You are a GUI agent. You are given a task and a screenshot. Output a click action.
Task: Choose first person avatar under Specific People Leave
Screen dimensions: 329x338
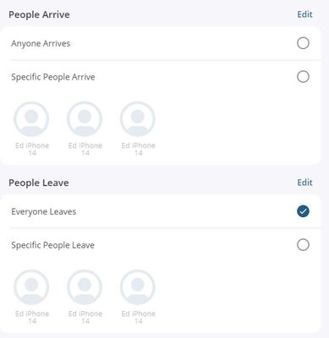pyautogui.click(x=31, y=287)
